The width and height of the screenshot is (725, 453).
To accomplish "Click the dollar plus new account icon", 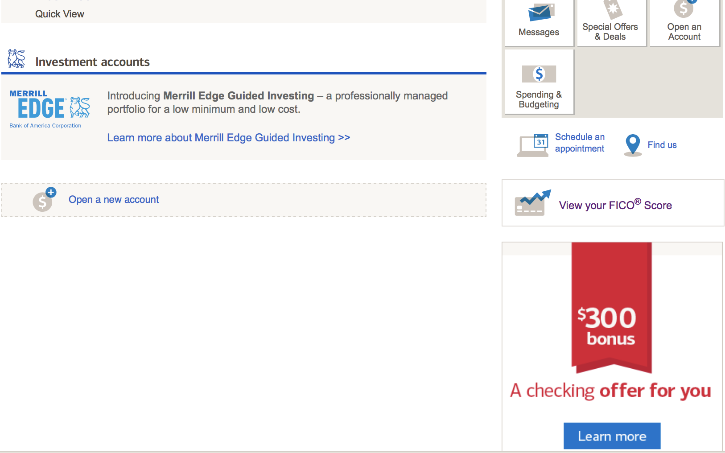I will (44, 200).
